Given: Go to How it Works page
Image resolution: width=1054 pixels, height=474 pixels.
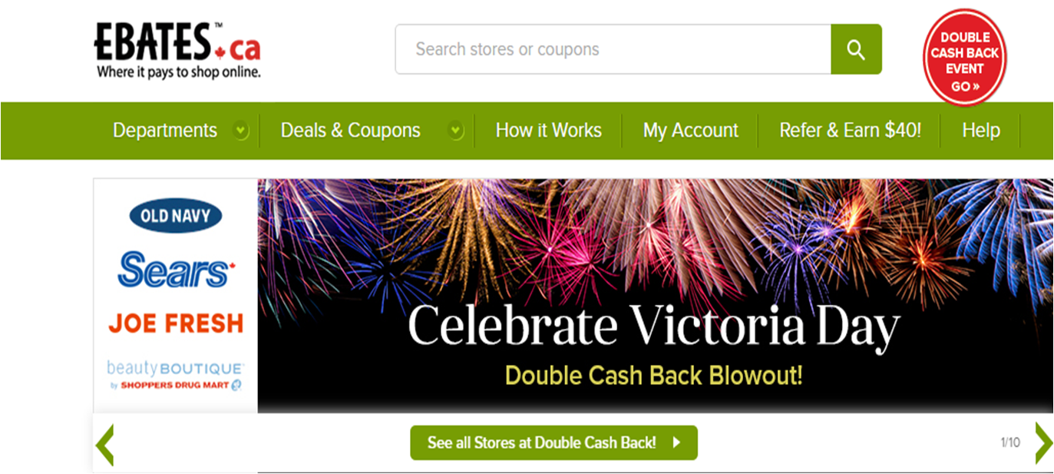Looking at the screenshot, I should click(x=548, y=131).
